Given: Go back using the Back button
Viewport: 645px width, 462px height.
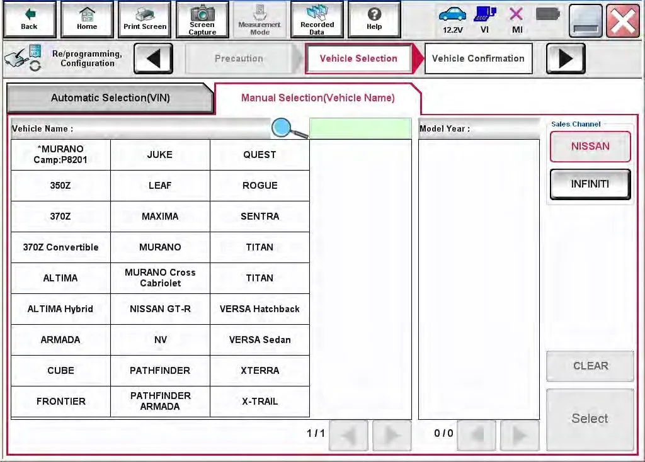Looking at the screenshot, I should pos(29,20).
